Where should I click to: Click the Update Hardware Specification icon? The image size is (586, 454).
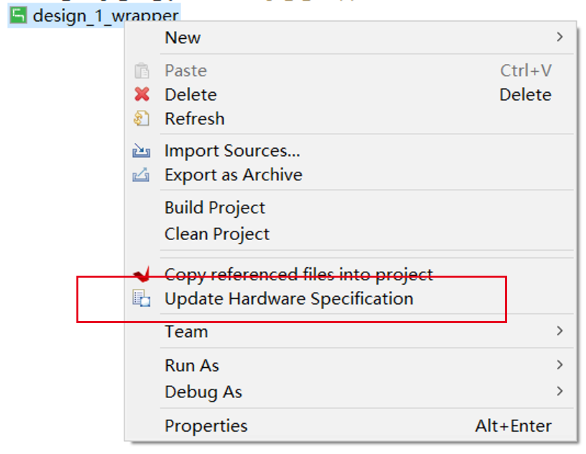142,299
